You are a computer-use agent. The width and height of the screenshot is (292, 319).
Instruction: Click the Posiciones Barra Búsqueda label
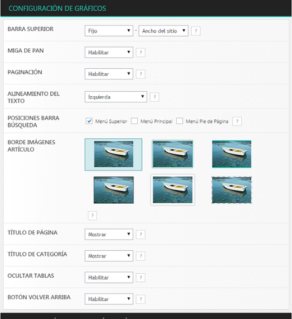[x=33, y=122]
